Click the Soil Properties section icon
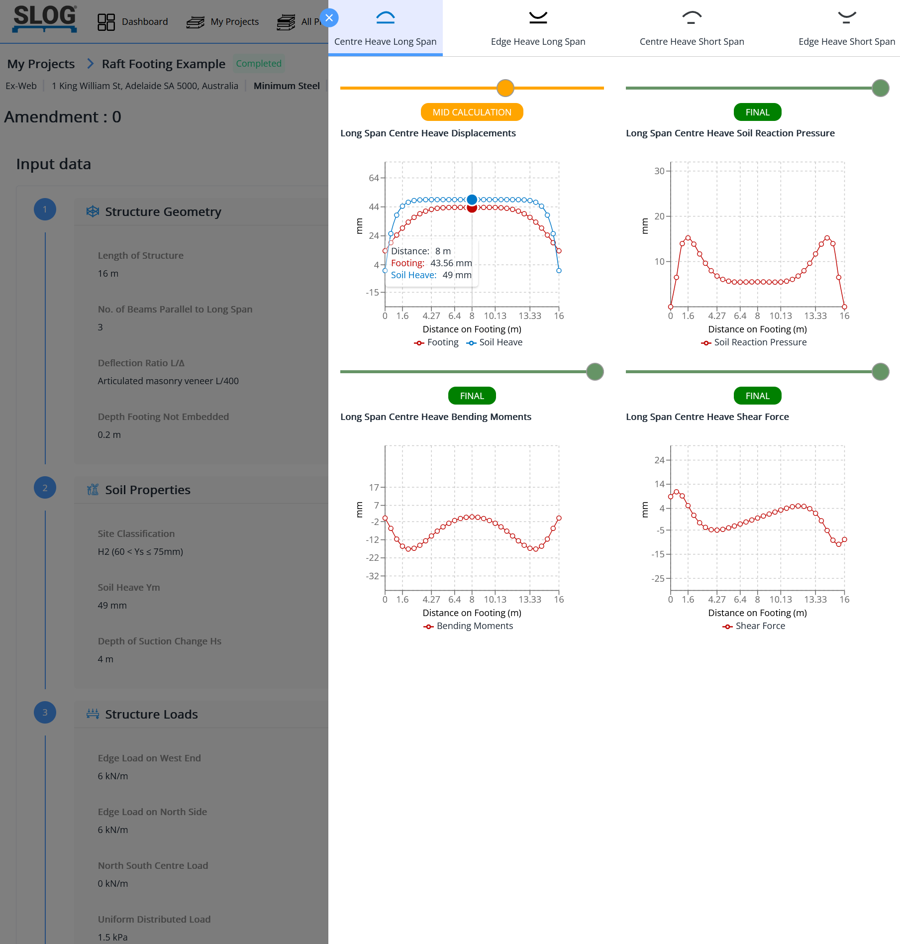The height and width of the screenshot is (944, 900). (93, 490)
